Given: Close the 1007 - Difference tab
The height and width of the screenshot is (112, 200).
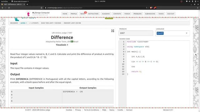Looking at the screenshot, I should [24, 4].
